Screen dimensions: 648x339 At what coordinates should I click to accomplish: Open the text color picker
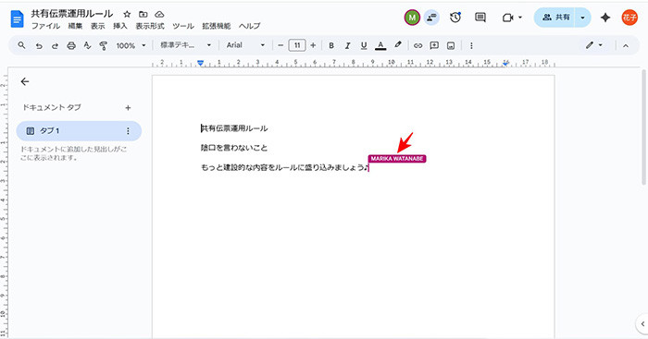click(380, 46)
